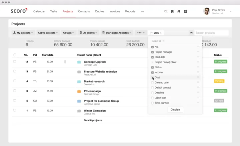240x146 pixels.
Task: Open the All clients filter dropdown
Action: pos(88,33)
